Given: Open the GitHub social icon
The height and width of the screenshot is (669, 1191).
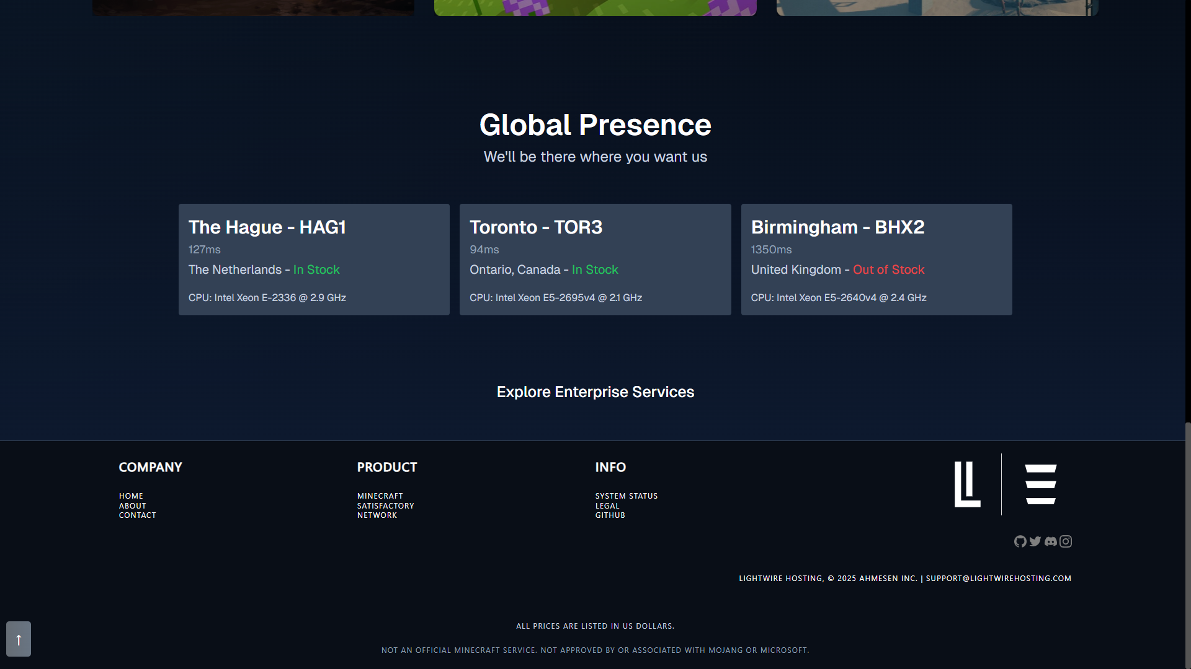Looking at the screenshot, I should tap(1020, 541).
